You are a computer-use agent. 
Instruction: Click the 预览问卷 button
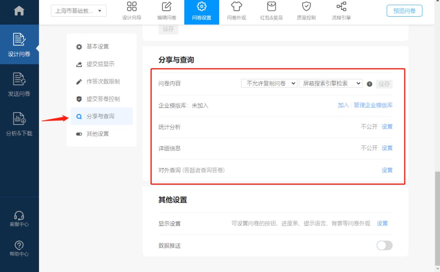pos(405,11)
